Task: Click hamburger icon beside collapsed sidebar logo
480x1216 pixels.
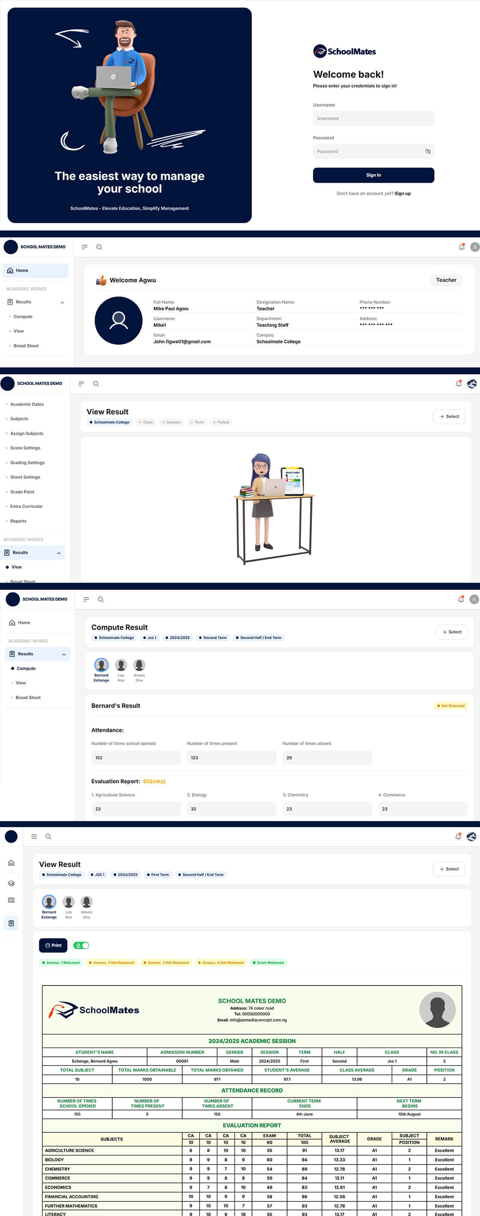Action: [x=34, y=837]
